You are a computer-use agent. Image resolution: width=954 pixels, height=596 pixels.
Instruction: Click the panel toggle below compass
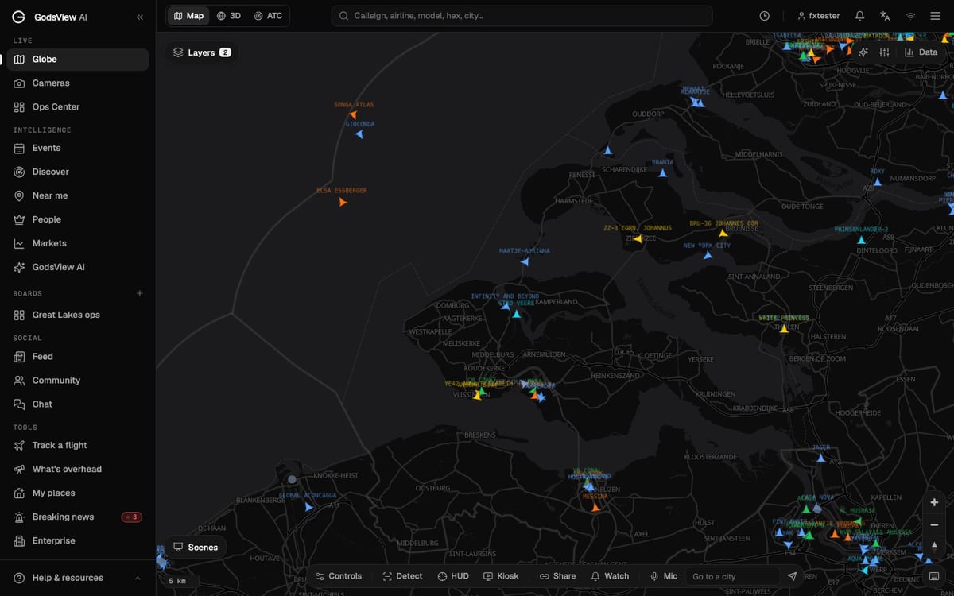(934, 575)
